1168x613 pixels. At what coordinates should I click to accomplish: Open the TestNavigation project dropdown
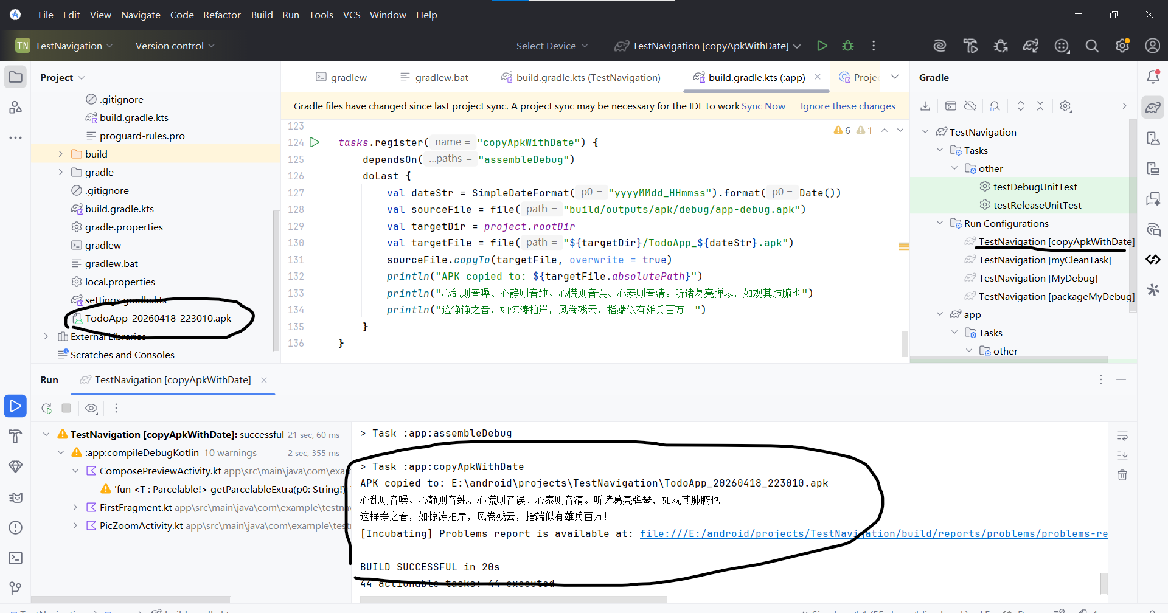tap(64, 46)
